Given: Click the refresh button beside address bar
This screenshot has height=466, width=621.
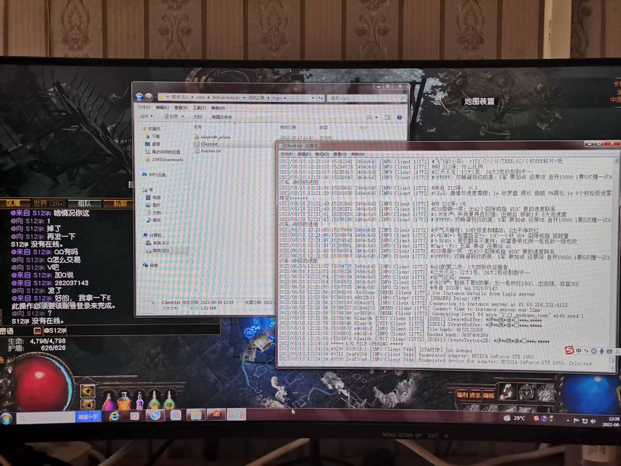Looking at the screenshot, I should click(321, 98).
